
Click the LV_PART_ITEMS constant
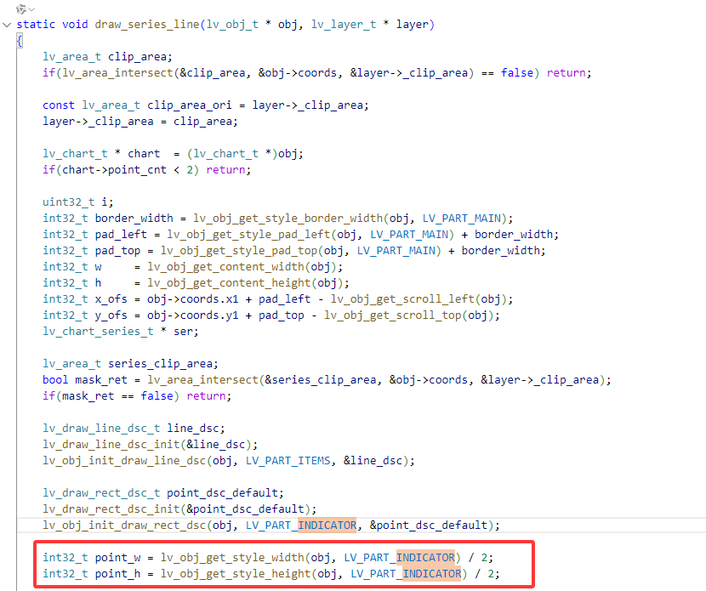click(x=288, y=461)
